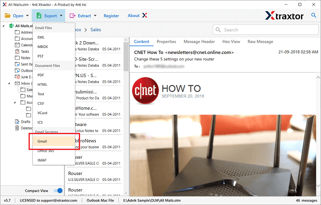Open the Message Header tab
The height and width of the screenshot is (205, 321).
pos(199,42)
